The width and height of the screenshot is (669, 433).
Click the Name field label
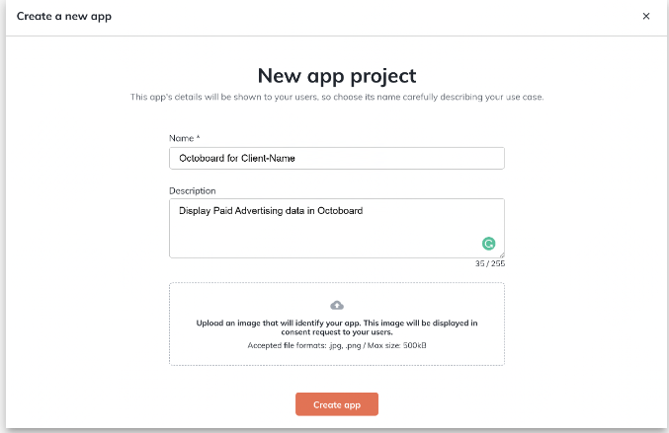click(x=183, y=138)
